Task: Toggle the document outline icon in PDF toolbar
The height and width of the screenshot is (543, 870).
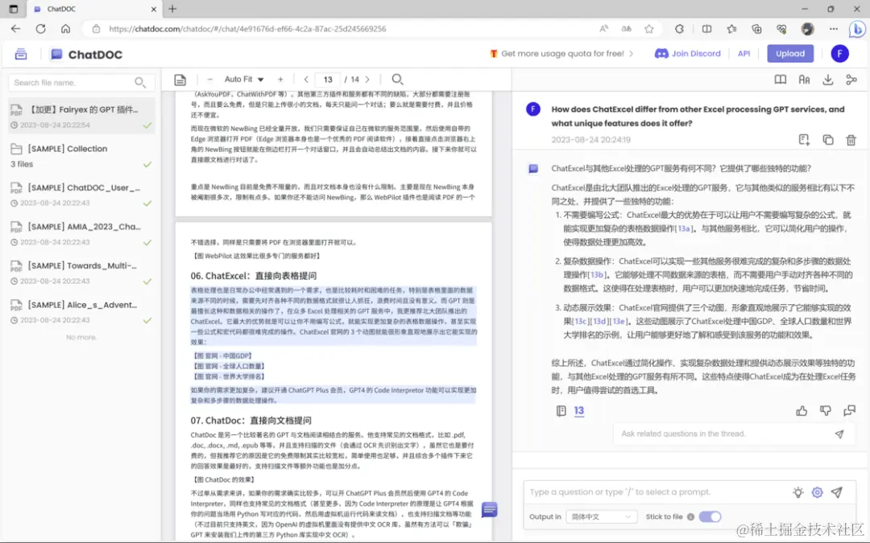Action: (x=180, y=80)
